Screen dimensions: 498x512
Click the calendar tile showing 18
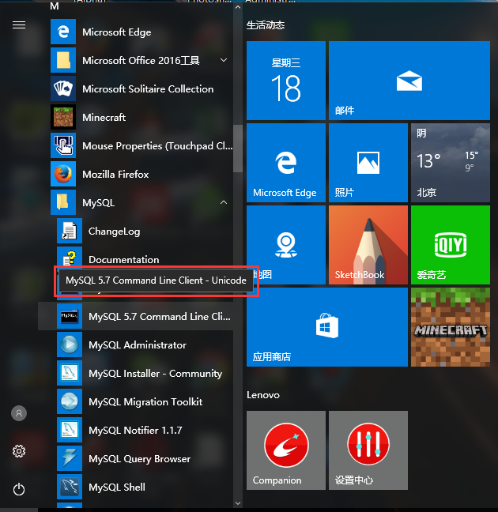click(285, 80)
